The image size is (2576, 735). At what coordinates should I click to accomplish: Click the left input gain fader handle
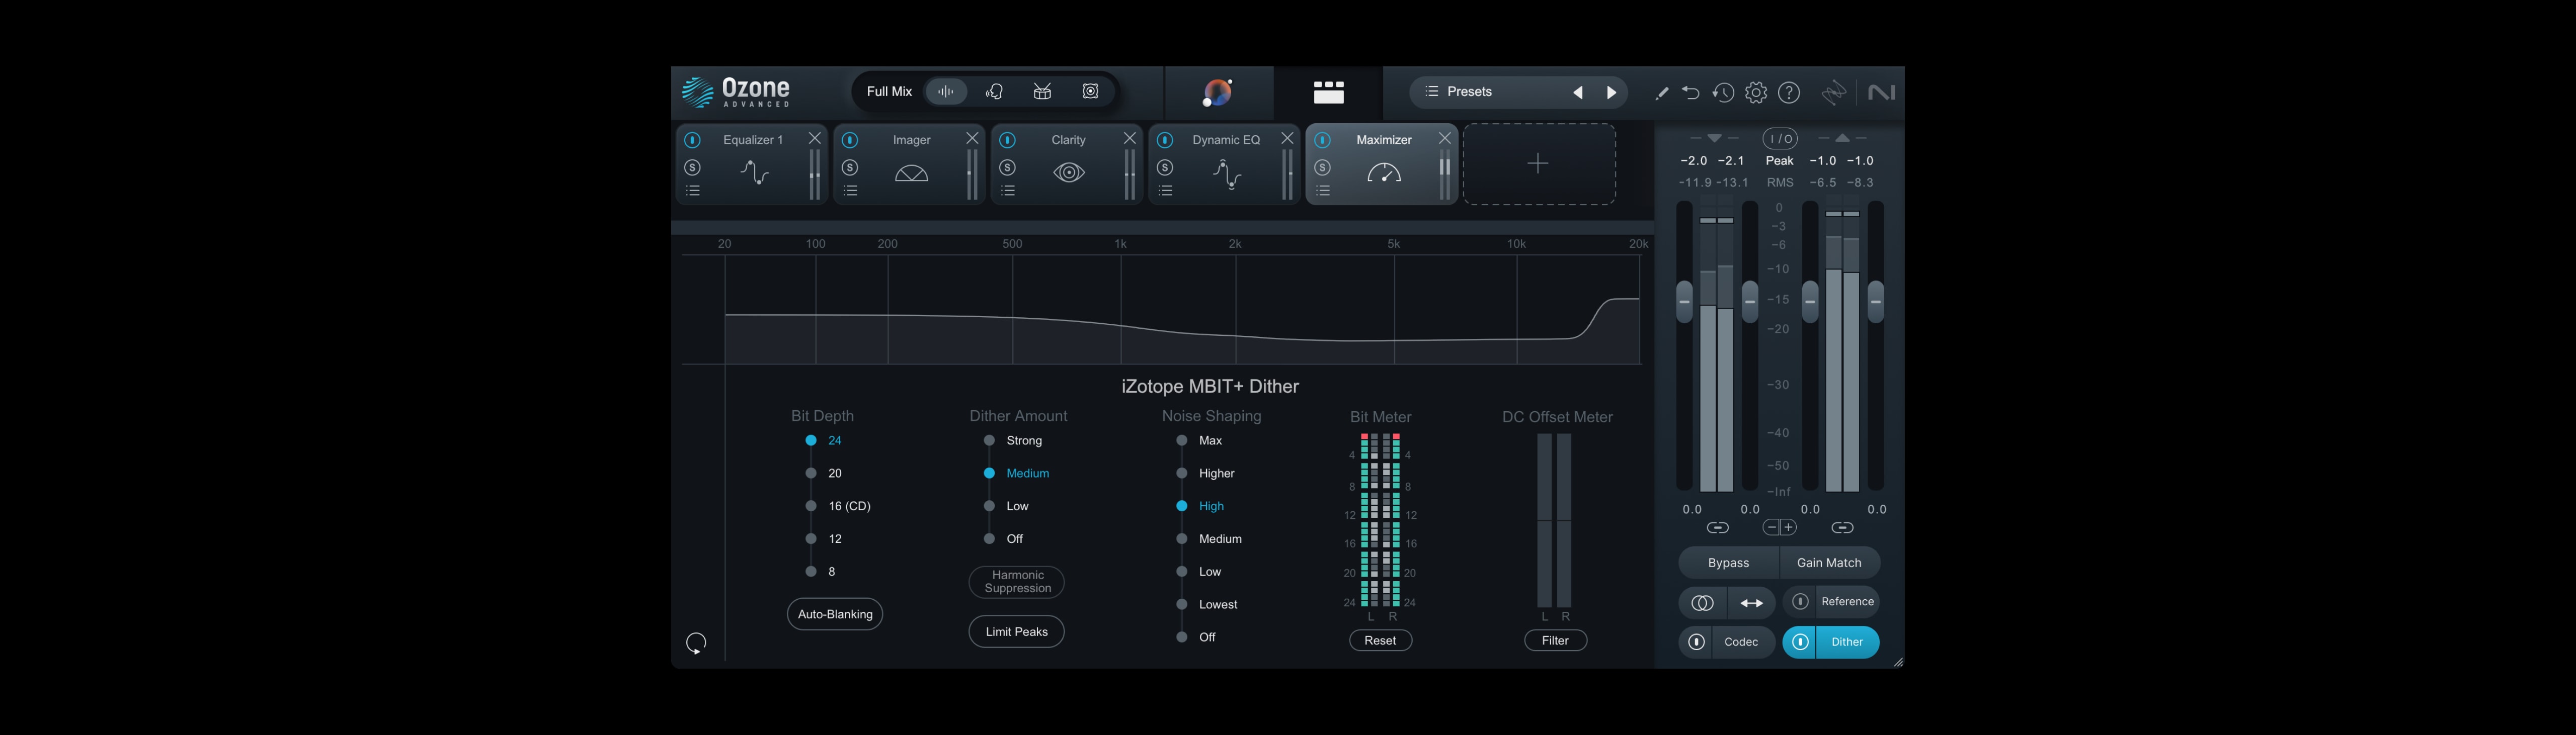tap(1684, 302)
